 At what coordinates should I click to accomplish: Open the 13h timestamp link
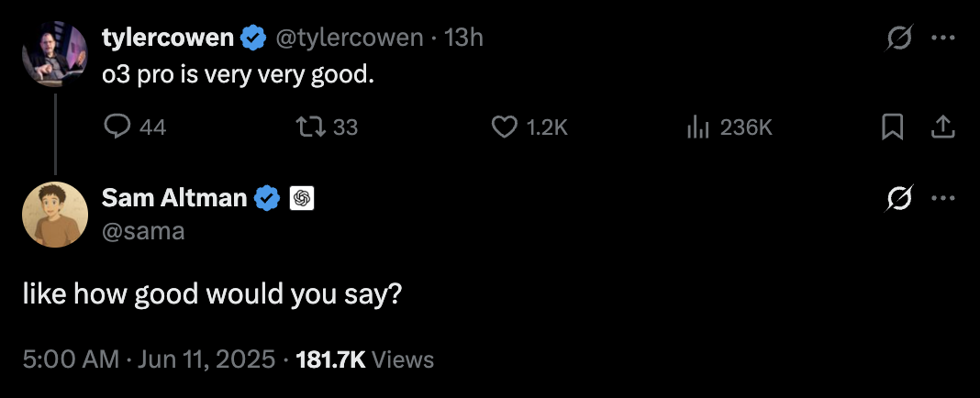463,39
